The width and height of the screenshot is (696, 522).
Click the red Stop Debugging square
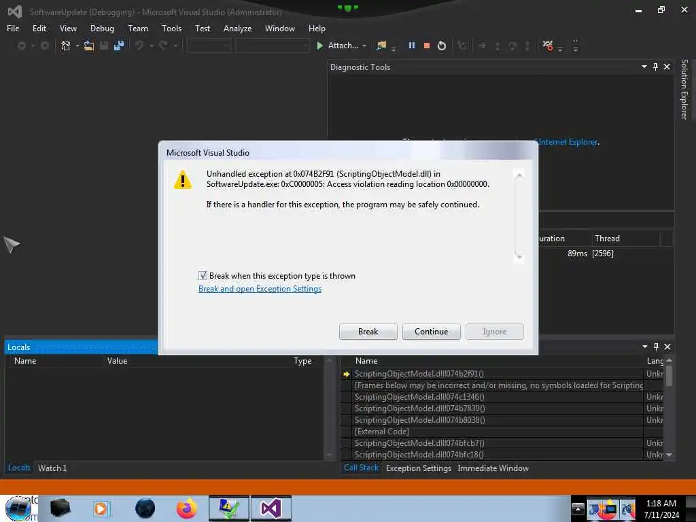[x=427, y=46]
